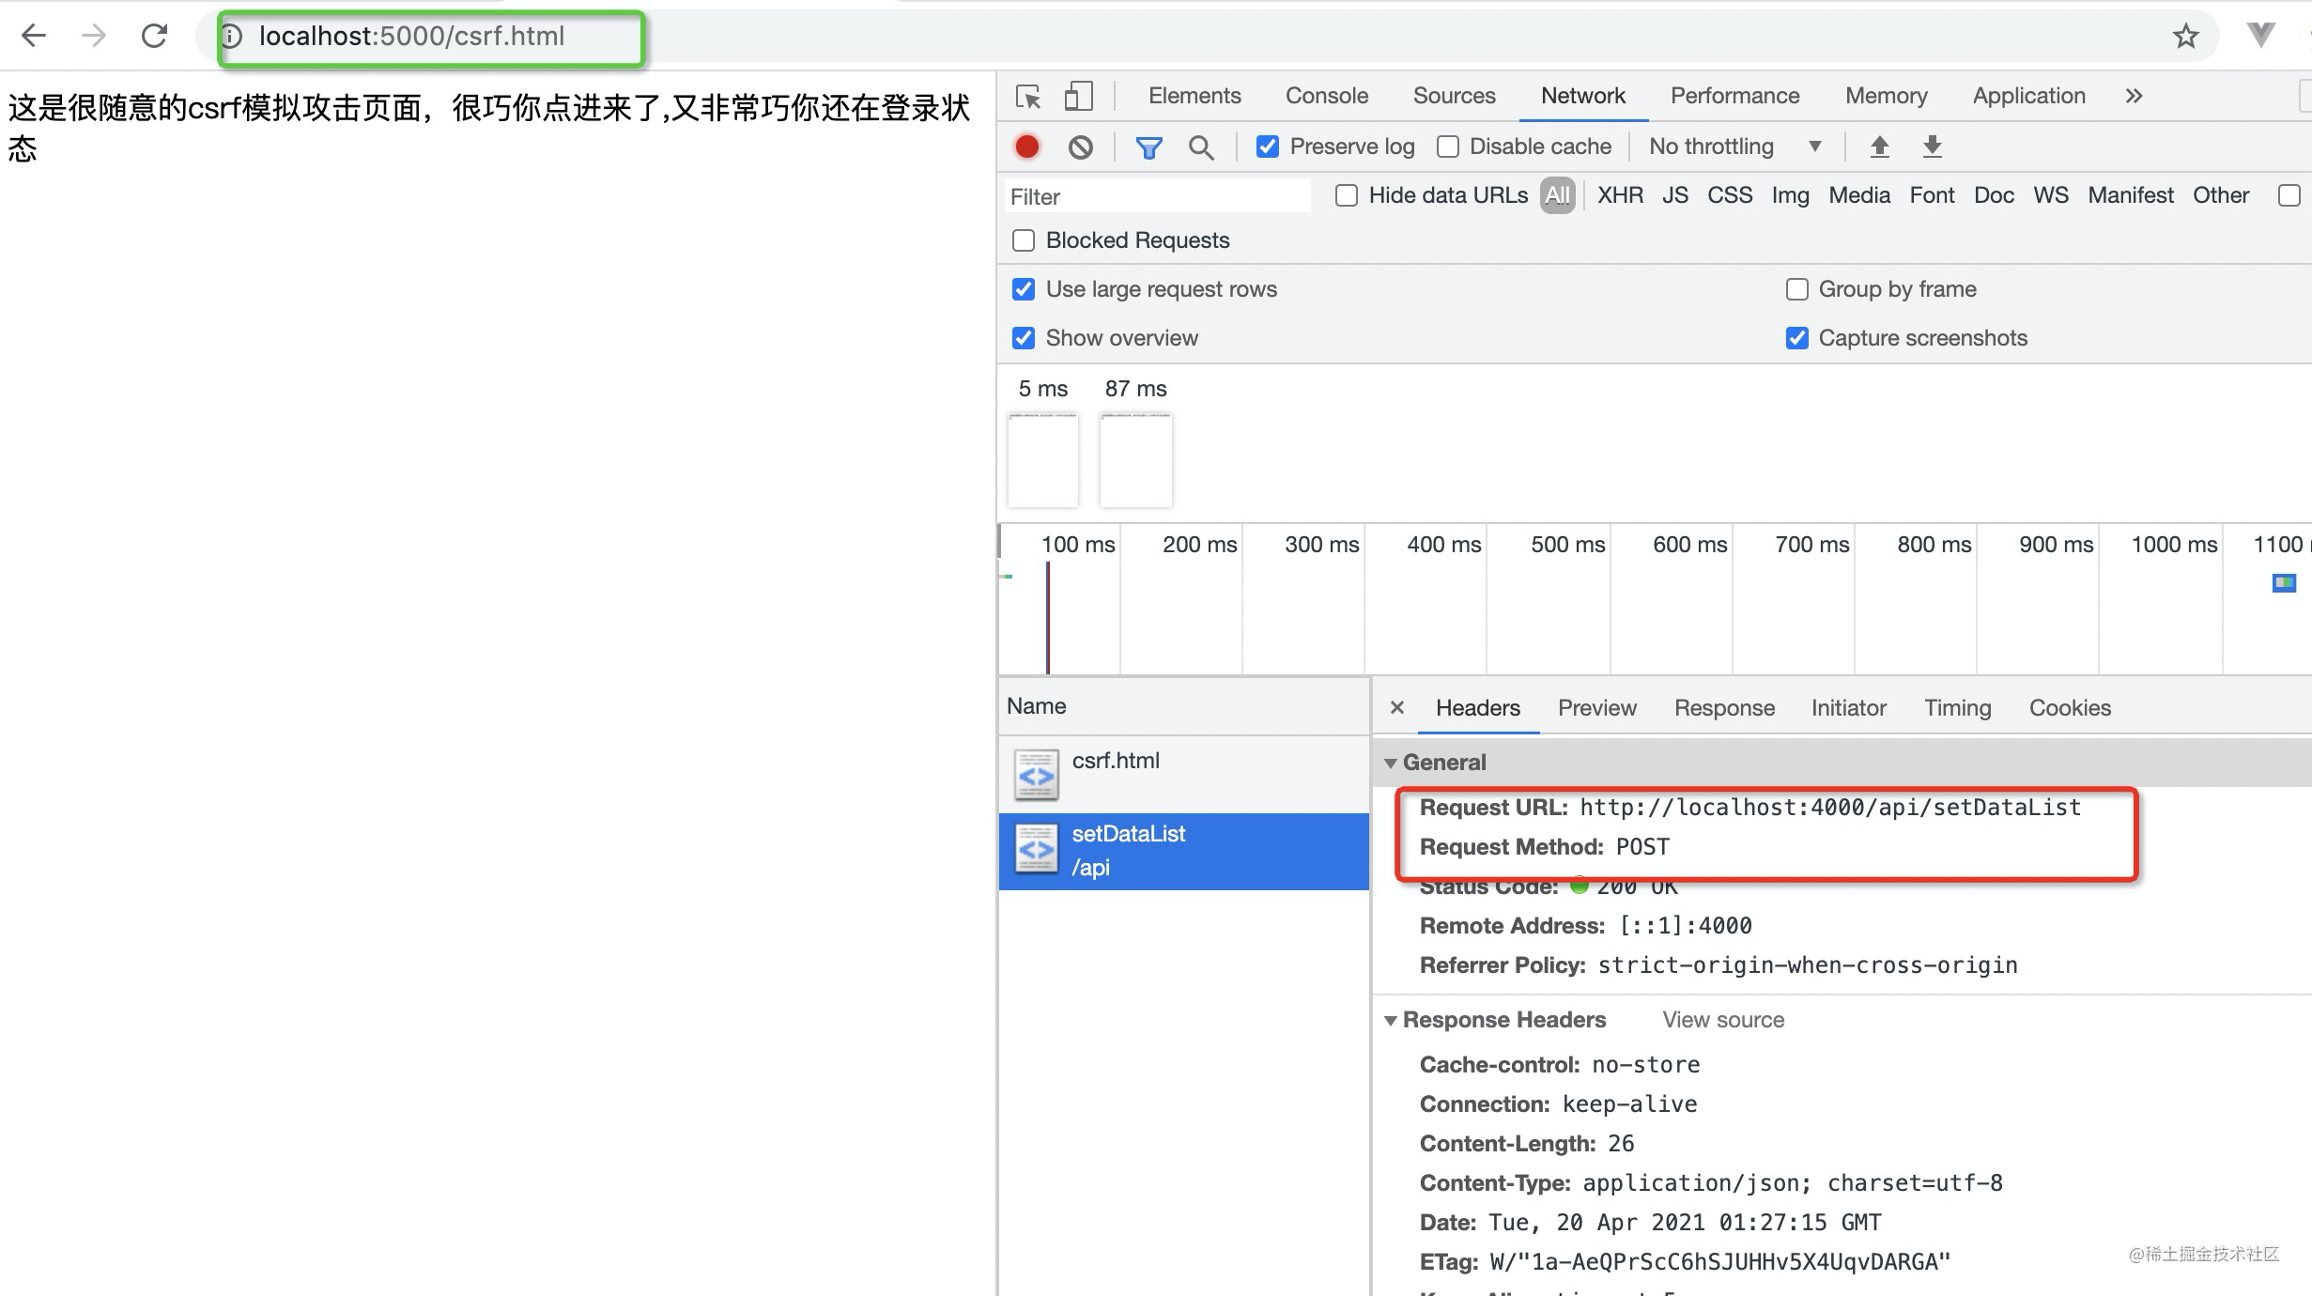The image size is (2312, 1296).
Task: Open the Timing tab
Action: (x=1957, y=708)
